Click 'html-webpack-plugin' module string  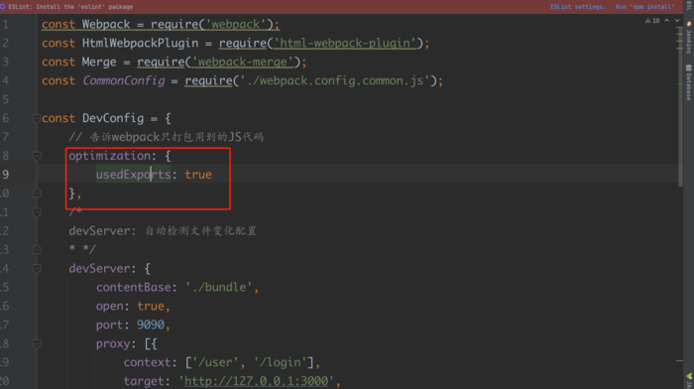(x=345, y=43)
